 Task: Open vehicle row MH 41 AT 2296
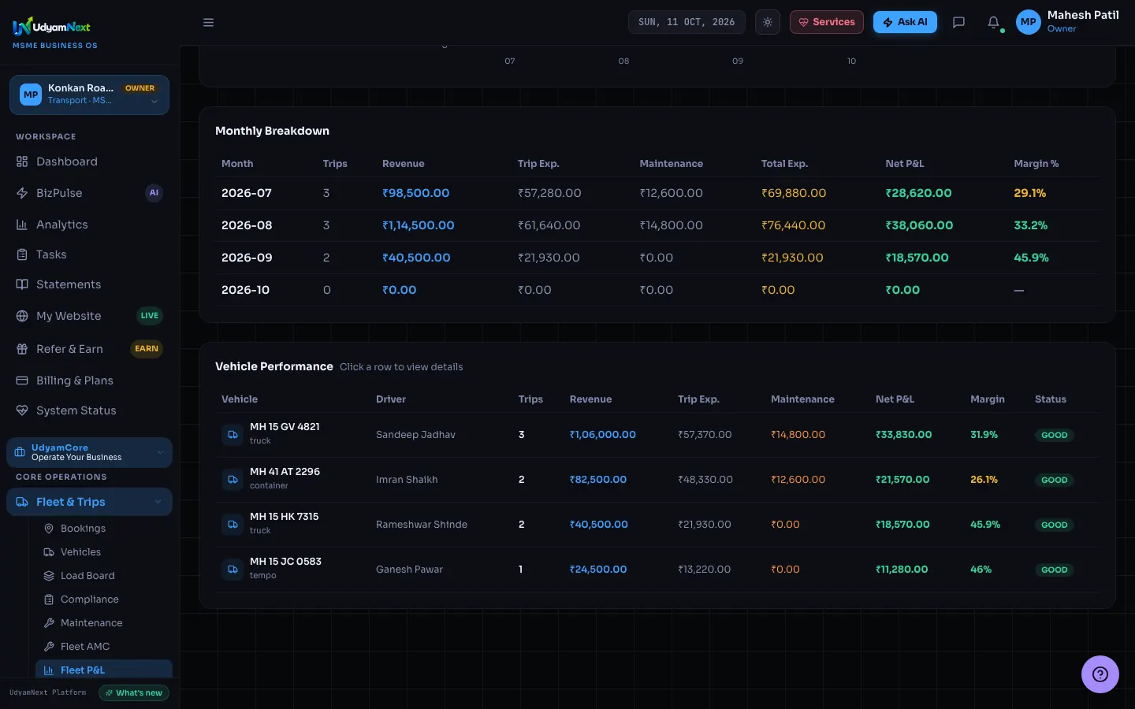[x=657, y=480]
